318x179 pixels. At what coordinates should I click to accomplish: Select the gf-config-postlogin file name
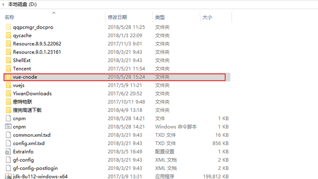click(x=35, y=169)
